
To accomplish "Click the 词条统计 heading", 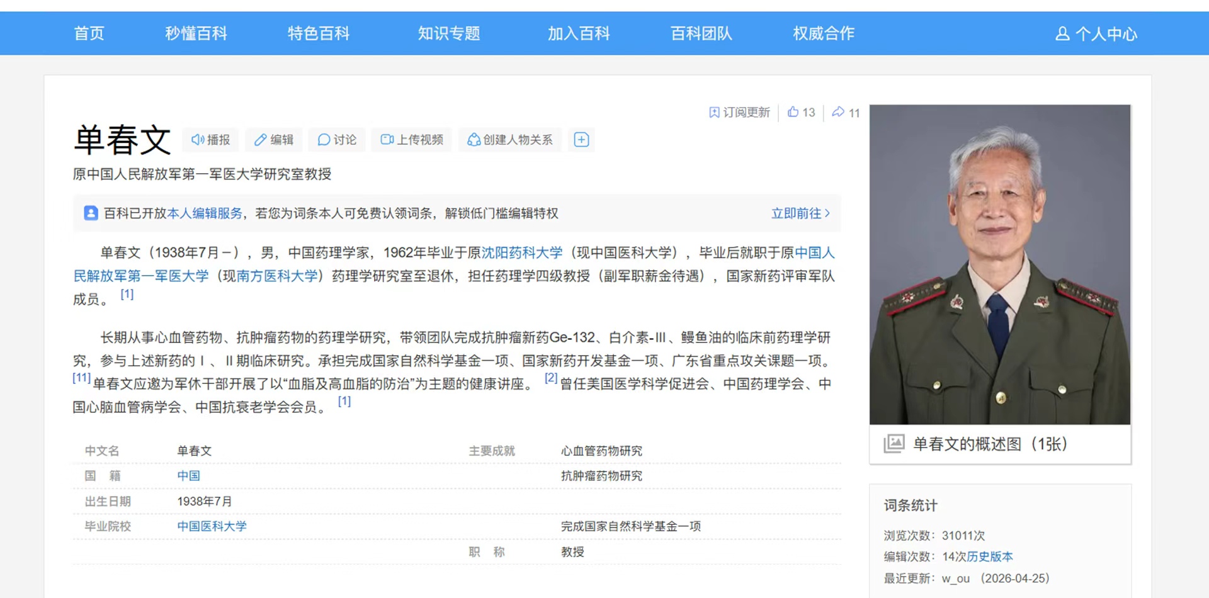I will 911,505.
